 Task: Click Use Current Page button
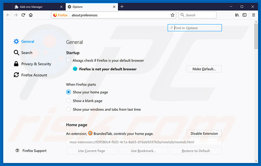point(92,151)
